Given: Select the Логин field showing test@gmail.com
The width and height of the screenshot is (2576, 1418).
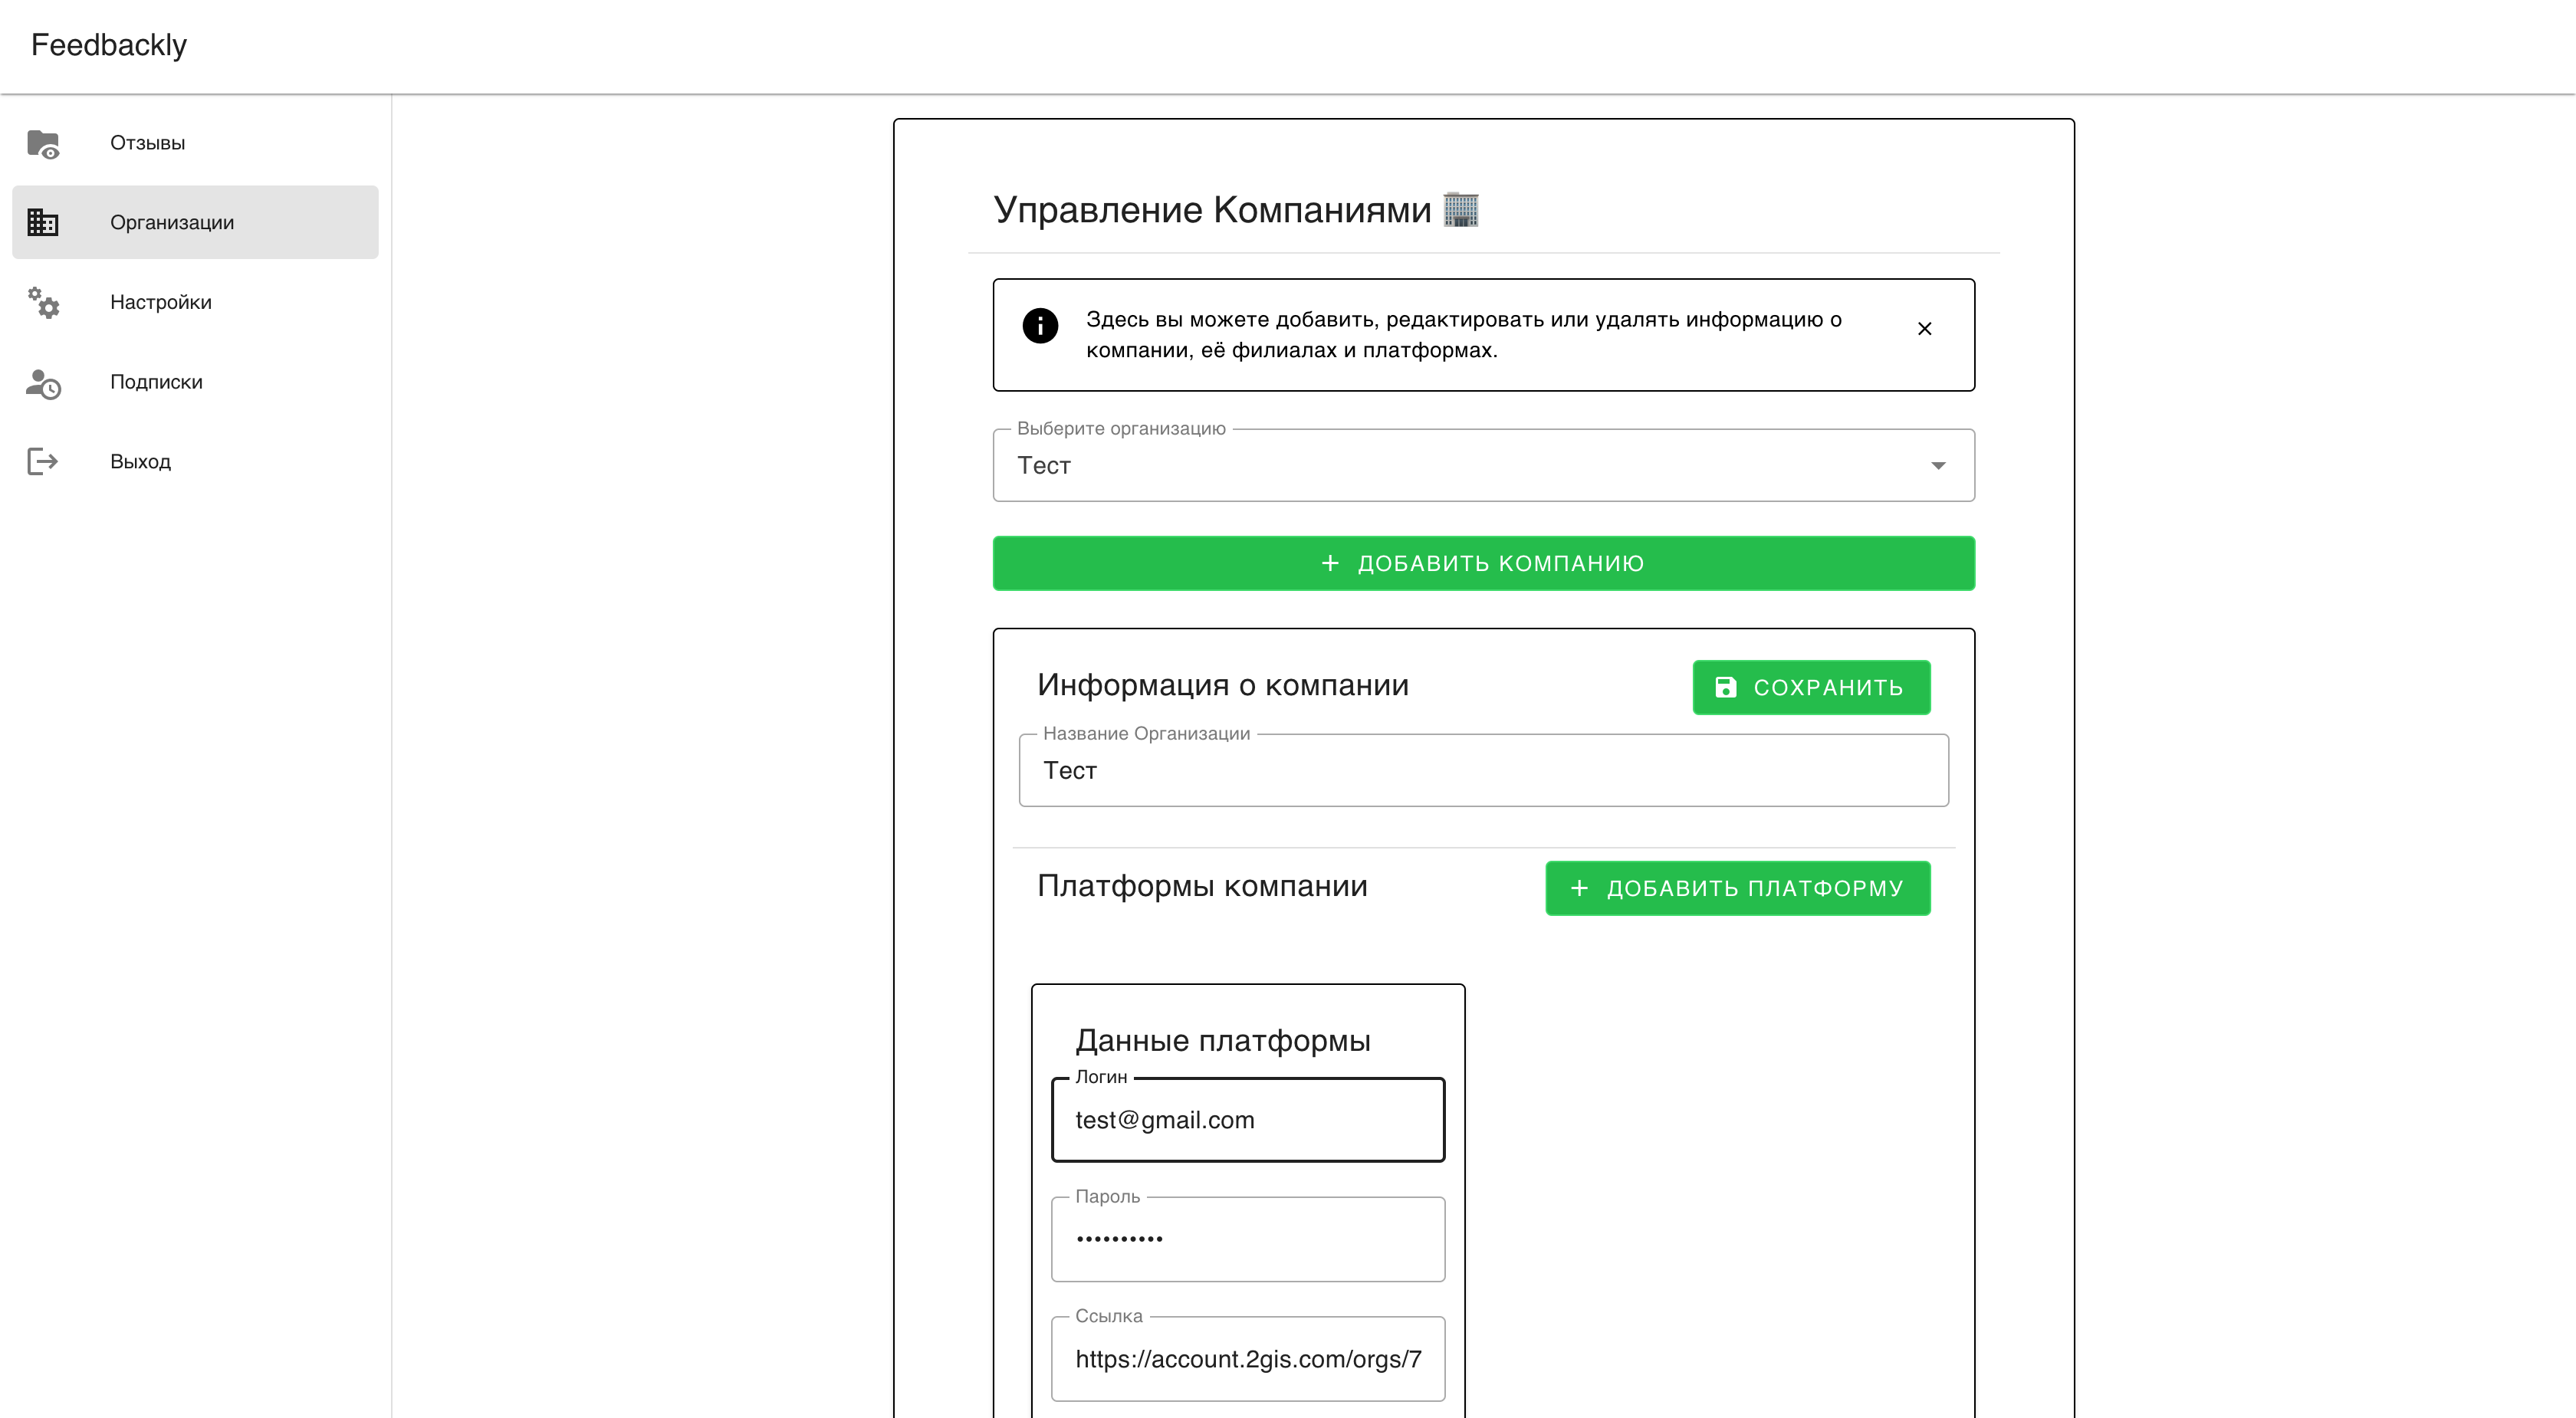Looking at the screenshot, I should click(1248, 1120).
